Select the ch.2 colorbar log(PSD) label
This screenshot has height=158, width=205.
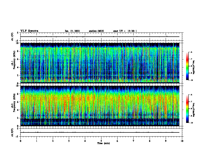[x=194, y=110]
